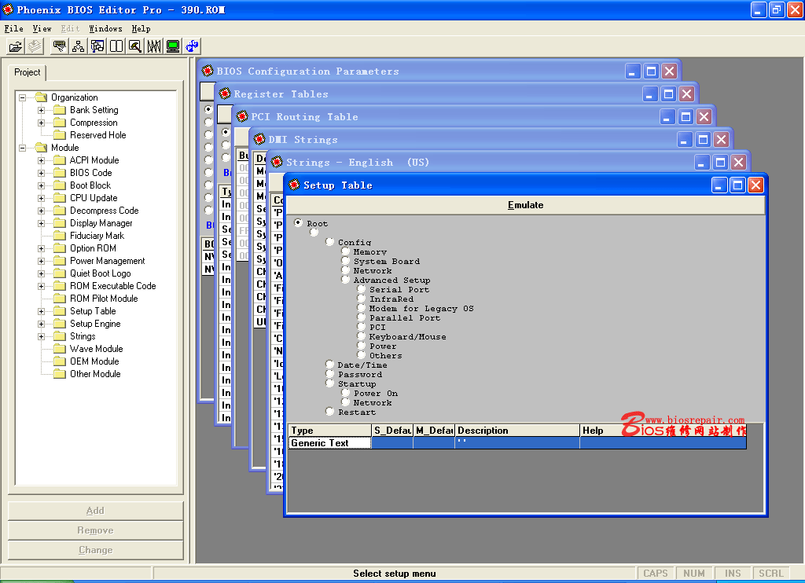Select the Restart radio button
Screen dimensions: 805x583
(329, 412)
